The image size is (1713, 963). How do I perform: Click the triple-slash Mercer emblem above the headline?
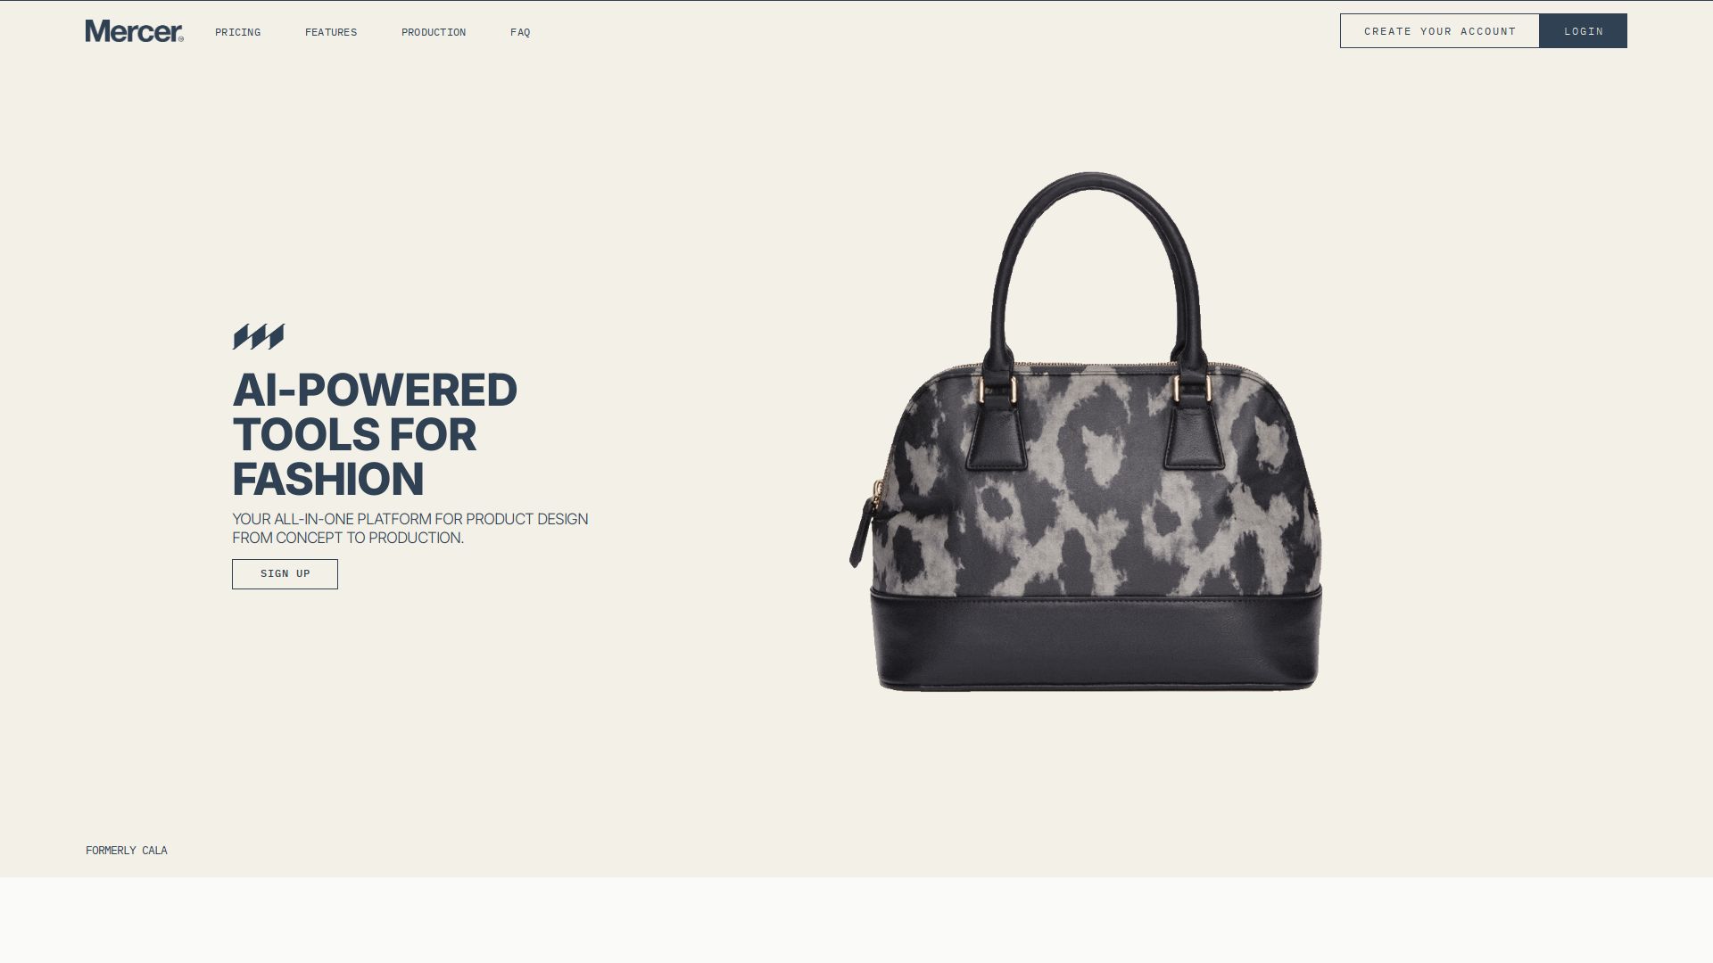[259, 337]
